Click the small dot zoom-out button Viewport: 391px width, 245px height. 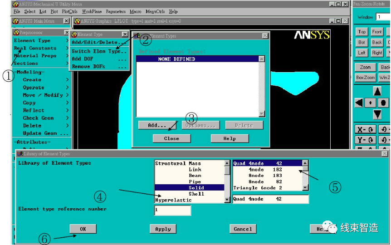[x=370, y=103]
